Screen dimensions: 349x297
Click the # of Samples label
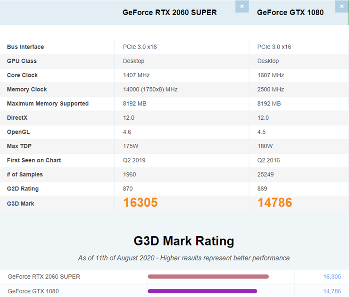point(25,174)
